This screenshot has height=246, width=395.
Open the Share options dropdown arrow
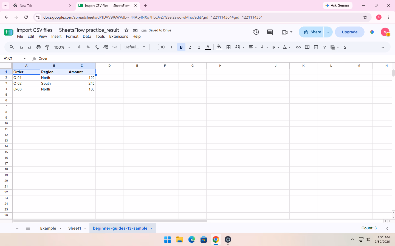click(328, 32)
